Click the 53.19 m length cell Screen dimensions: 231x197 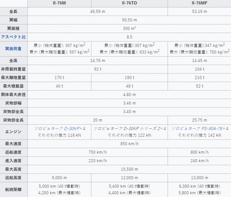[x=200, y=12]
